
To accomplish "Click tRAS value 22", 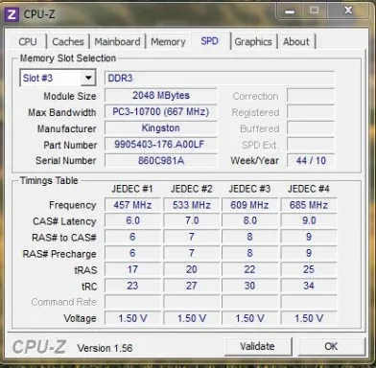I will click(249, 269).
